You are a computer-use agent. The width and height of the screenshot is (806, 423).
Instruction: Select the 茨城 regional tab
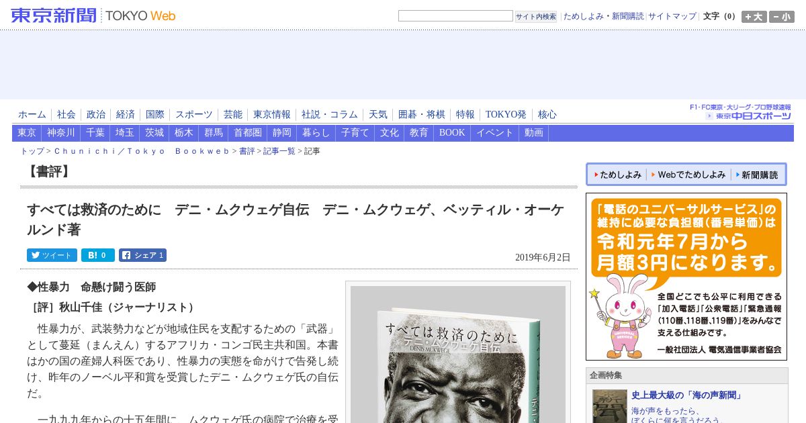coord(154,133)
